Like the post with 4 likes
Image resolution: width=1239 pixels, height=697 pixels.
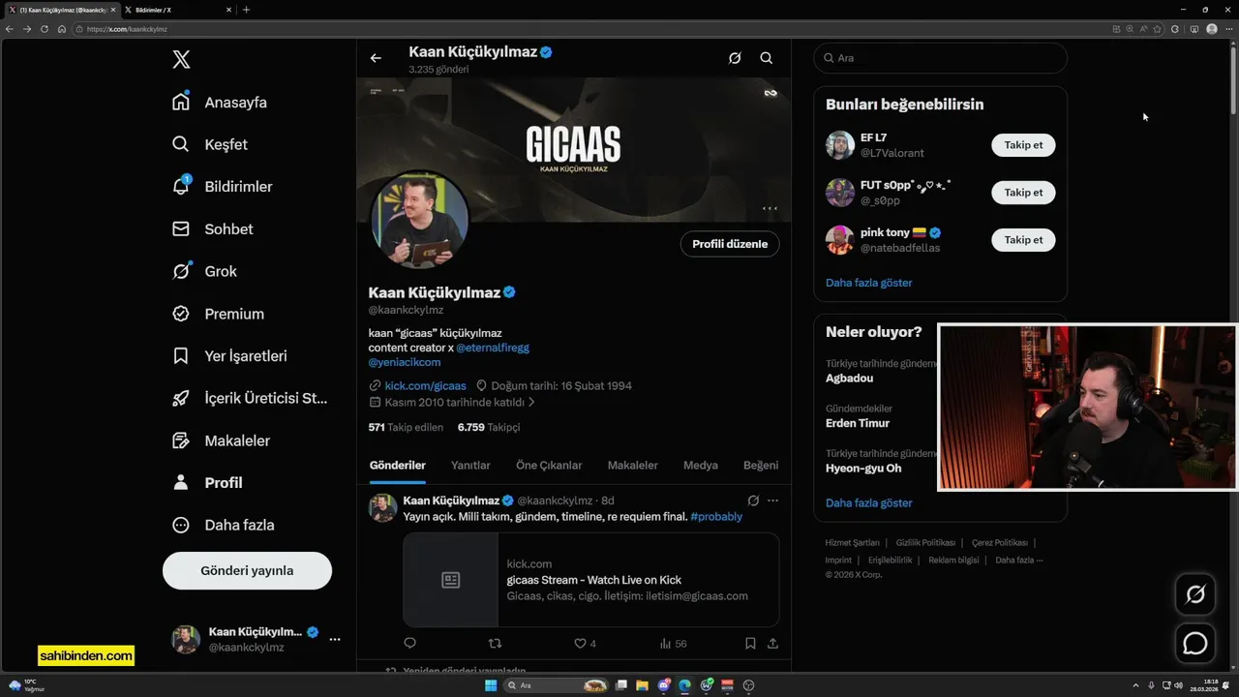coord(585,643)
